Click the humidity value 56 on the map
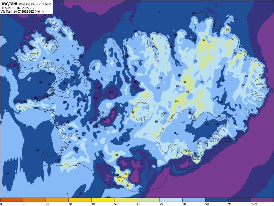 point(187,151)
